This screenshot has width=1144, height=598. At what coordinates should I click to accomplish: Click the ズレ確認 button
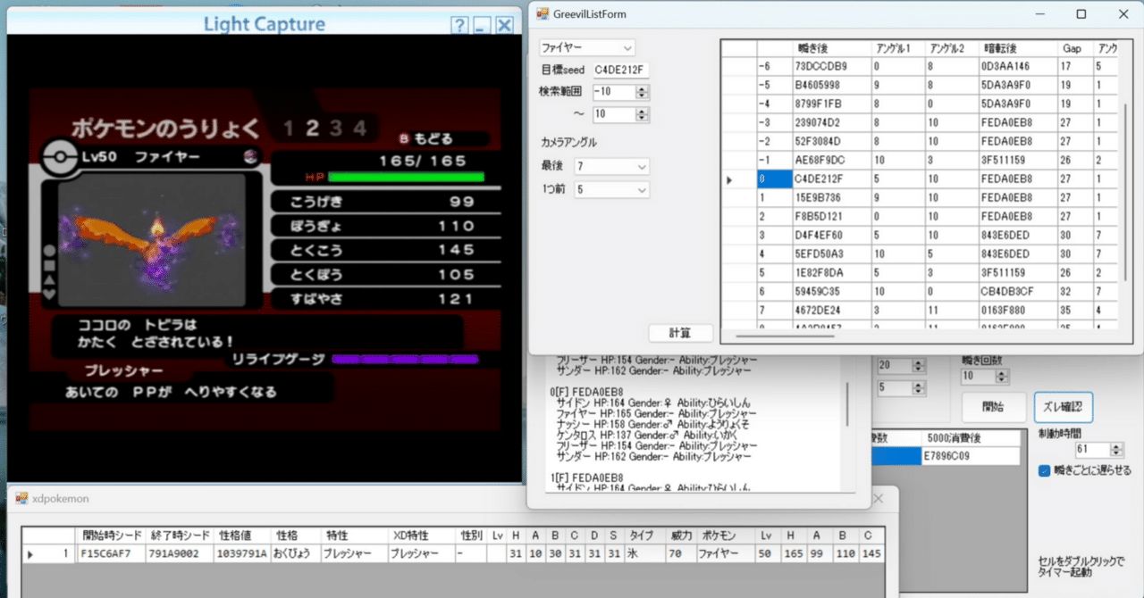click(1063, 406)
